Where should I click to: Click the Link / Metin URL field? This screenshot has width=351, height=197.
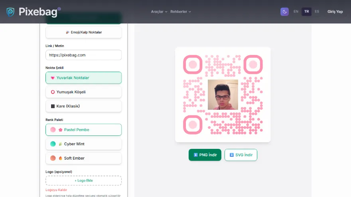pos(83,55)
